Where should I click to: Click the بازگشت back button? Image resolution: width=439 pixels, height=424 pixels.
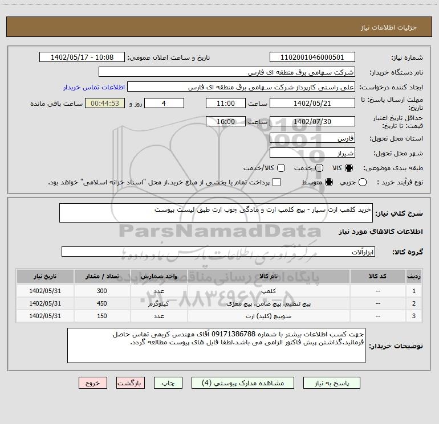(131, 383)
